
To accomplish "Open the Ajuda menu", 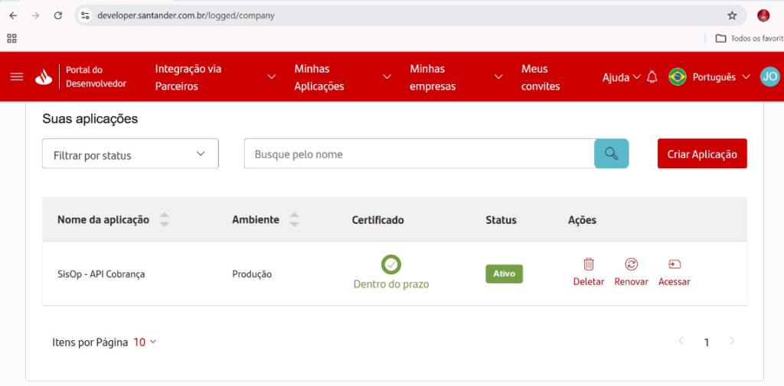I will tap(621, 77).
